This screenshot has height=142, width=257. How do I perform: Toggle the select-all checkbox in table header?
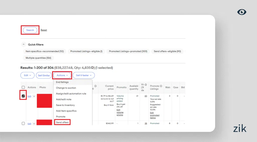click(x=23, y=87)
